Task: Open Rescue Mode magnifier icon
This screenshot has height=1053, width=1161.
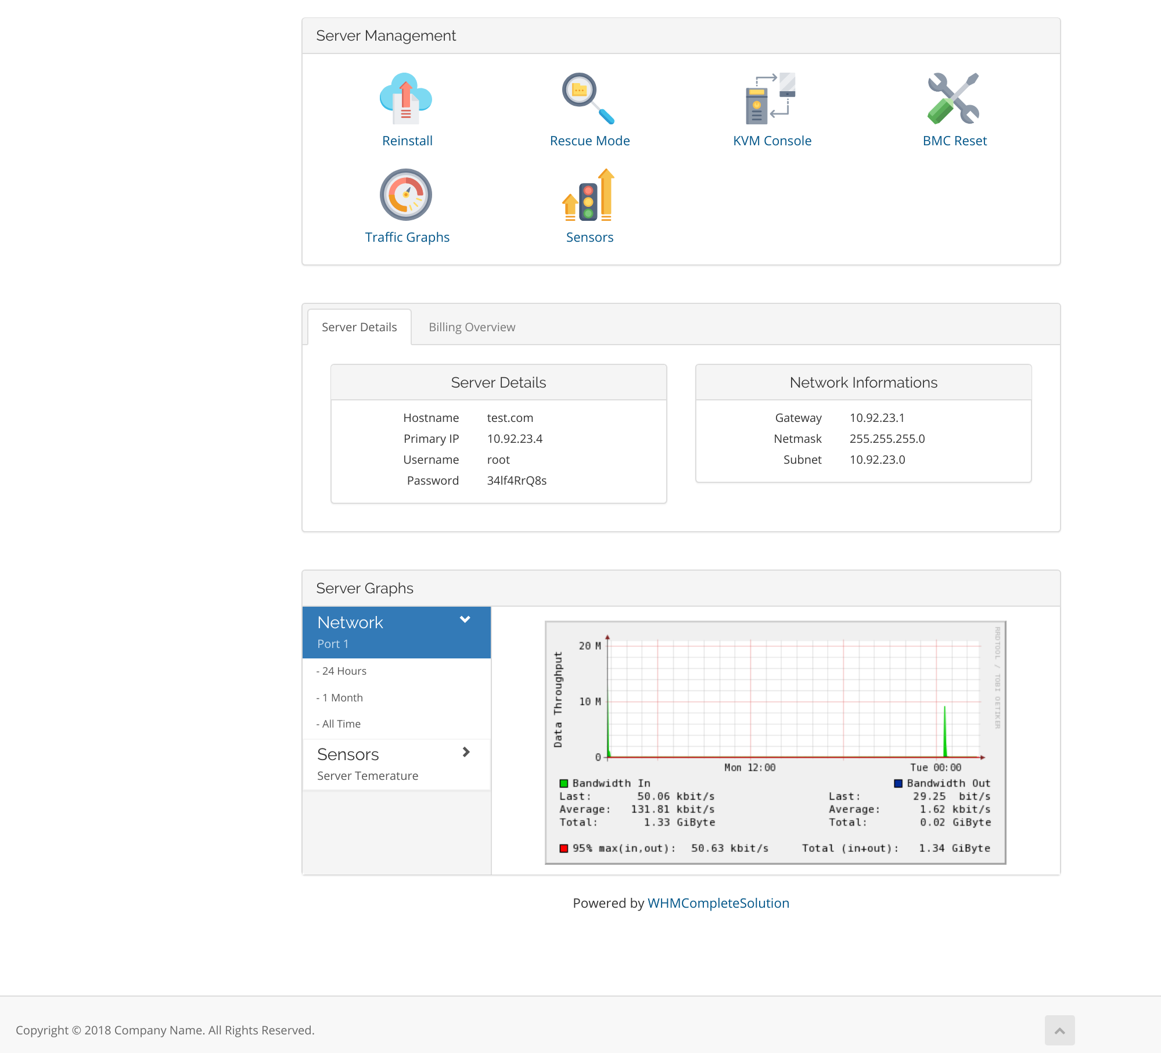Action: [588, 98]
